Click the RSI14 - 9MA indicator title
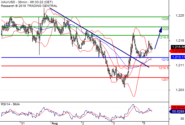185x125 pixels. [x=10, y=104]
